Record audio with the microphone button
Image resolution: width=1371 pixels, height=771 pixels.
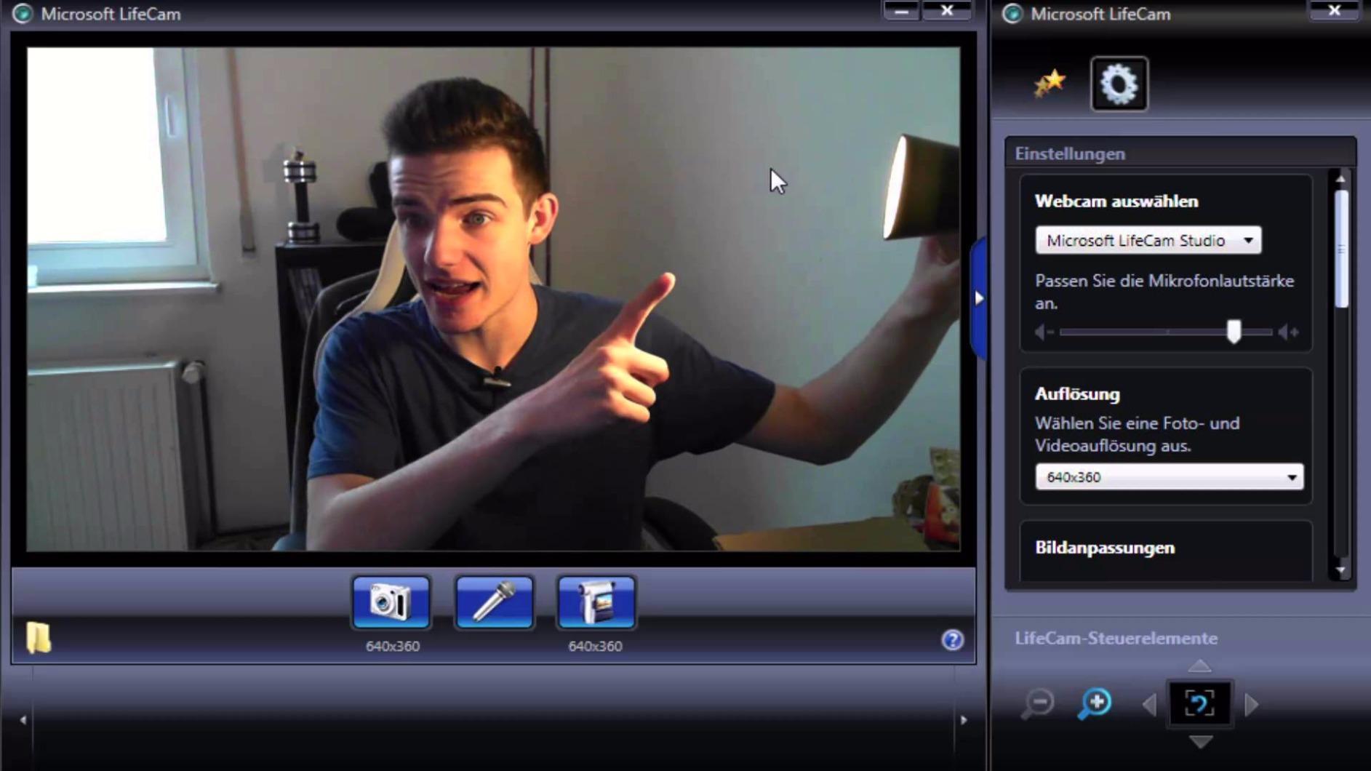click(x=494, y=602)
